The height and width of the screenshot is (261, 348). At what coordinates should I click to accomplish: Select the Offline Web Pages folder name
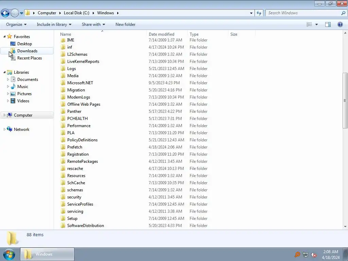point(84,104)
